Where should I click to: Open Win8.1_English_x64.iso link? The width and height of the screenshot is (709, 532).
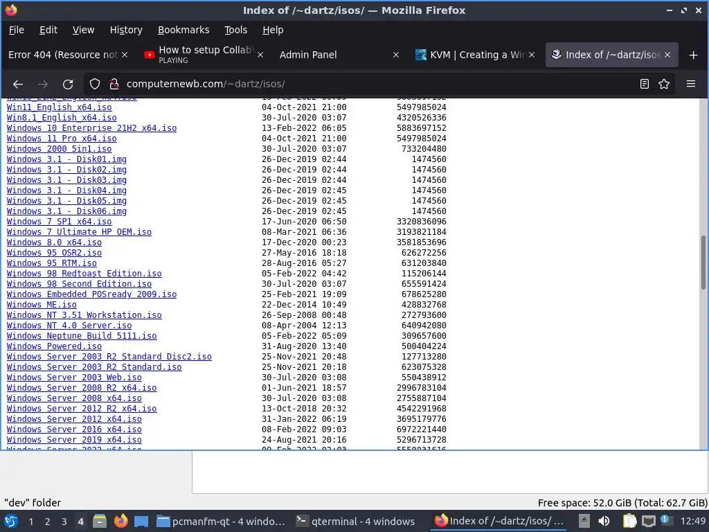pyautogui.click(x=62, y=118)
